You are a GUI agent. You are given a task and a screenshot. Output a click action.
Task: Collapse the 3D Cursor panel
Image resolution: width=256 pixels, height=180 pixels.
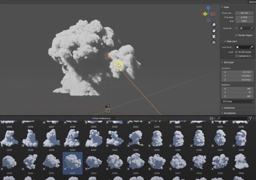tap(222, 62)
